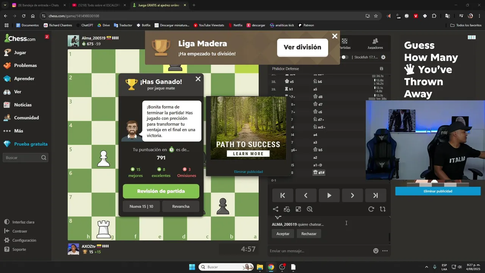The image size is (485, 273).
Task: Open Windows Start menu
Action: pyautogui.click(x=192, y=267)
